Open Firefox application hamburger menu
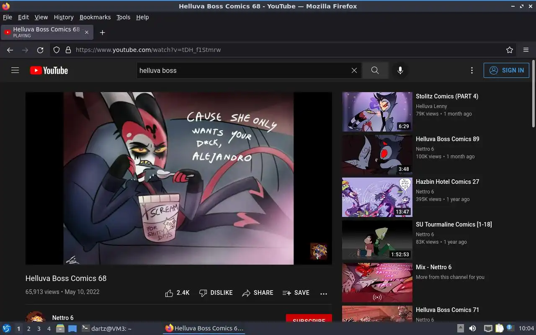This screenshot has height=335, width=536. point(526,50)
